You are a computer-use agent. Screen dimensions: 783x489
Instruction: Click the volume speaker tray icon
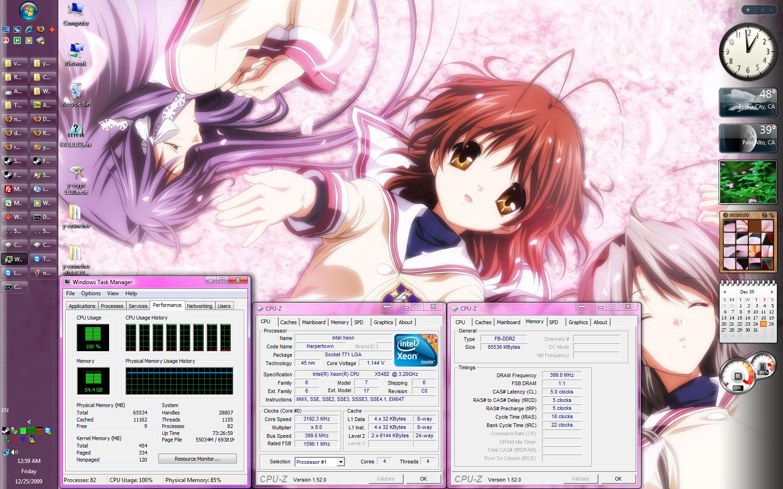tap(15, 452)
